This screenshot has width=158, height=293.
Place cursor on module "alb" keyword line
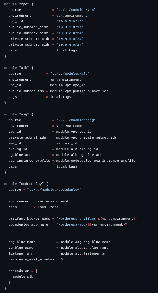19,68
